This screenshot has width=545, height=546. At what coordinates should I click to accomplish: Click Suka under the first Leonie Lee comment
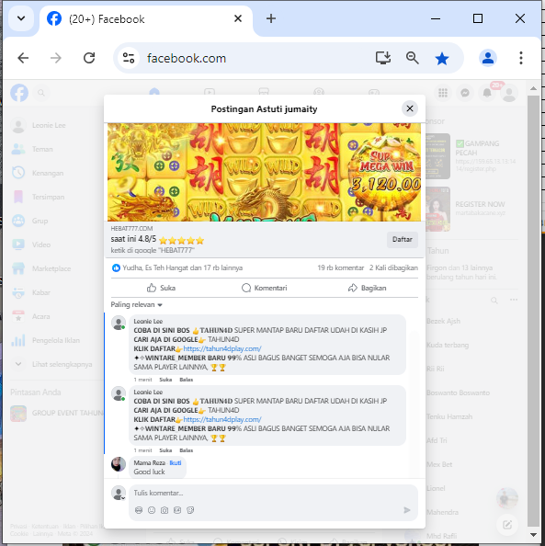165,380
